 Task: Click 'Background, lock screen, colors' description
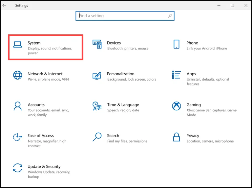132,79
